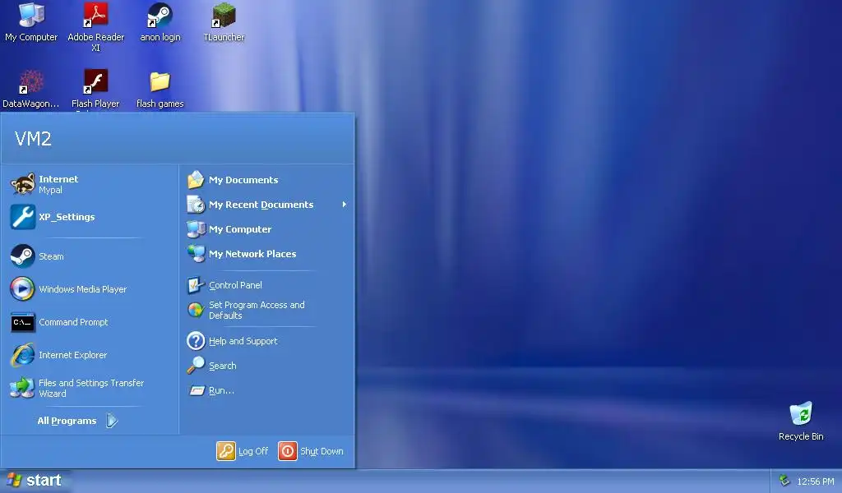Image resolution: width=842 pixels, height=493 pixels.
Task: Launch Mypal Internet browser from Start menu
Action: pos(90,184)
